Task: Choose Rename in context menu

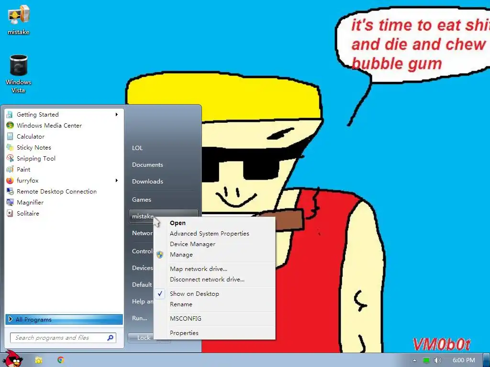Action: [x=214, y=304]
